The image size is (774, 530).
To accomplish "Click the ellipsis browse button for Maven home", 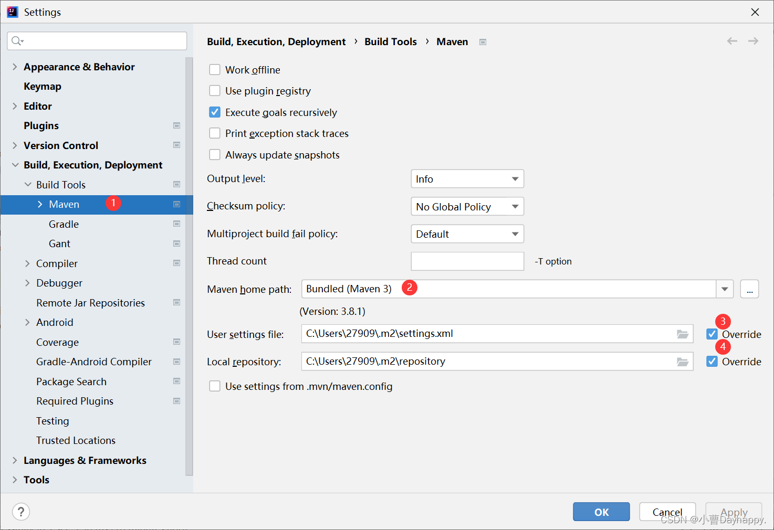I will 749,289.
